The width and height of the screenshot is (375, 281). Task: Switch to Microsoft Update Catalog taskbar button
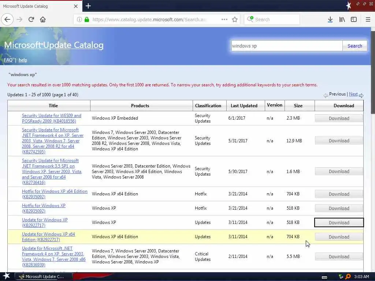[x=44, y=277]
